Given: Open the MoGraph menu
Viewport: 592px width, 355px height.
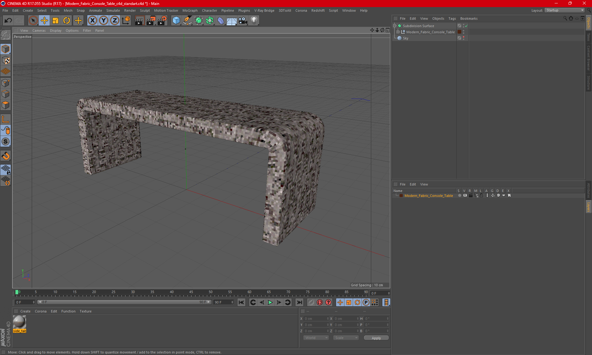Looking at the screenshot, I should tap(190, 10).
